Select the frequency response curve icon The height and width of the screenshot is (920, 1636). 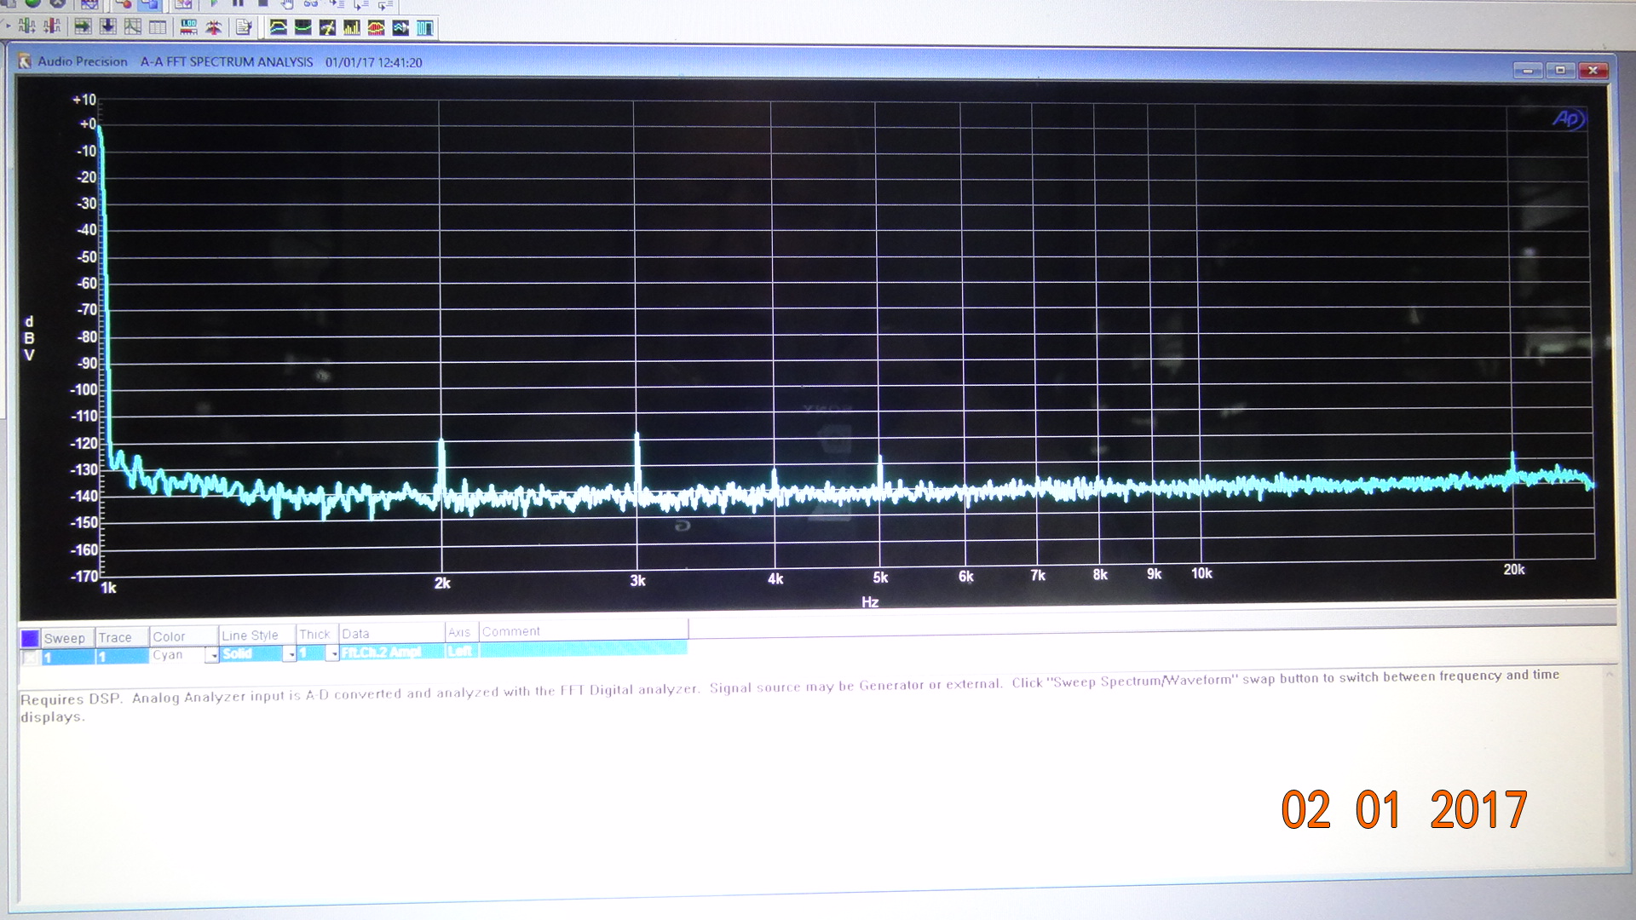click(x=279, y=27)
